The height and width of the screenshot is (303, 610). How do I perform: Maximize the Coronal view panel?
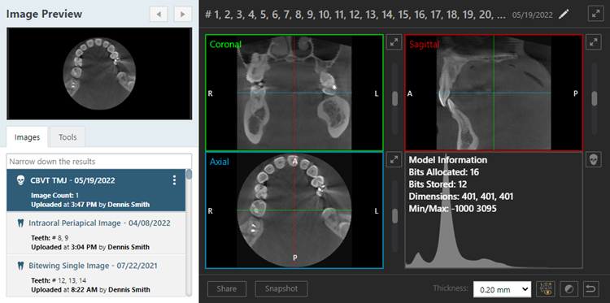point(394,42)
